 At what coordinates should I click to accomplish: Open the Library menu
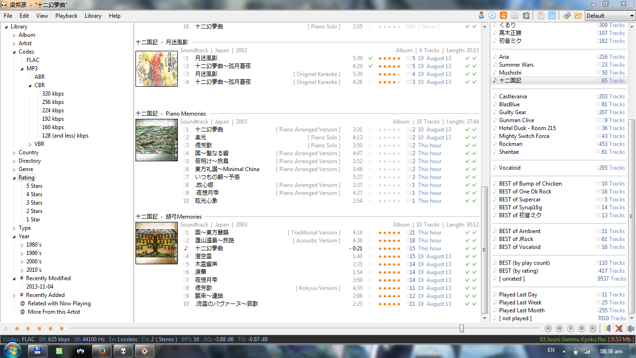[x=93, y=16]
